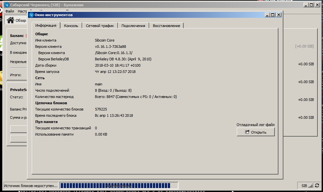Click the Пул памяти section heading

coord(46,122)
